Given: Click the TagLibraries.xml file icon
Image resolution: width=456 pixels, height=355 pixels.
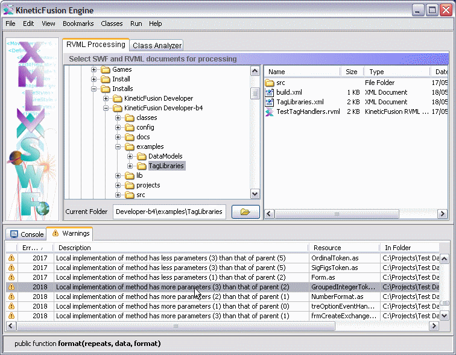Looking at the screenshot, I should 270,102.
